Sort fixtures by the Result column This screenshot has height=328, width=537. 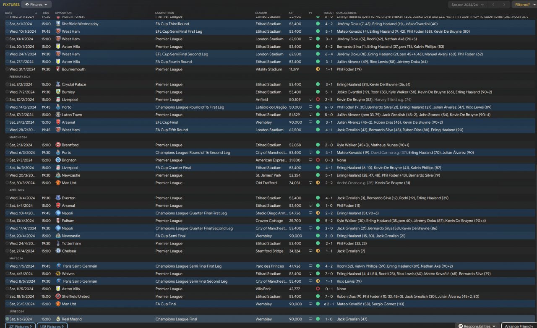pos(328,13)
